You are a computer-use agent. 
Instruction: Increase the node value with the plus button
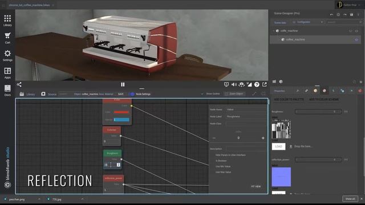pos(263,138)
